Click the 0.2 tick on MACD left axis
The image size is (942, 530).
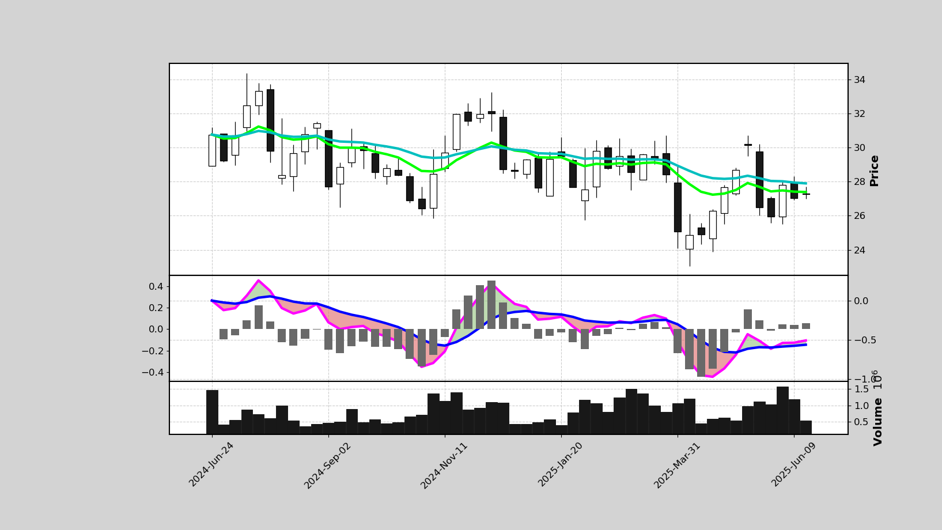(157, 308)
